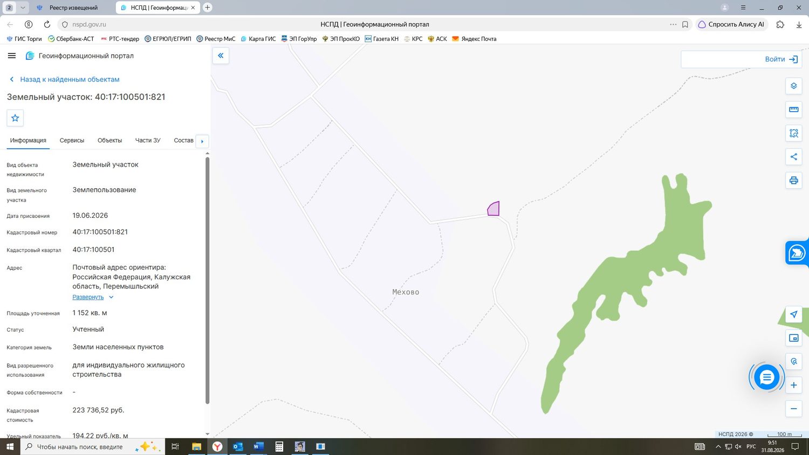Open the Объекты tab
Screen dimensions: 809x455
click(x=109, y=141)
